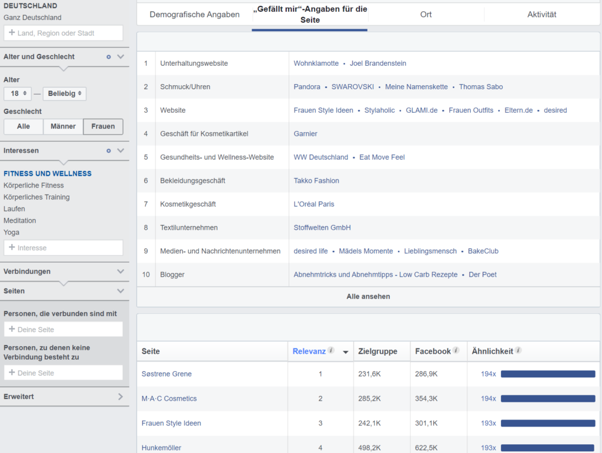Select Männer gender option
Viewport: 602px width, 453px height.
pos(63,126)
